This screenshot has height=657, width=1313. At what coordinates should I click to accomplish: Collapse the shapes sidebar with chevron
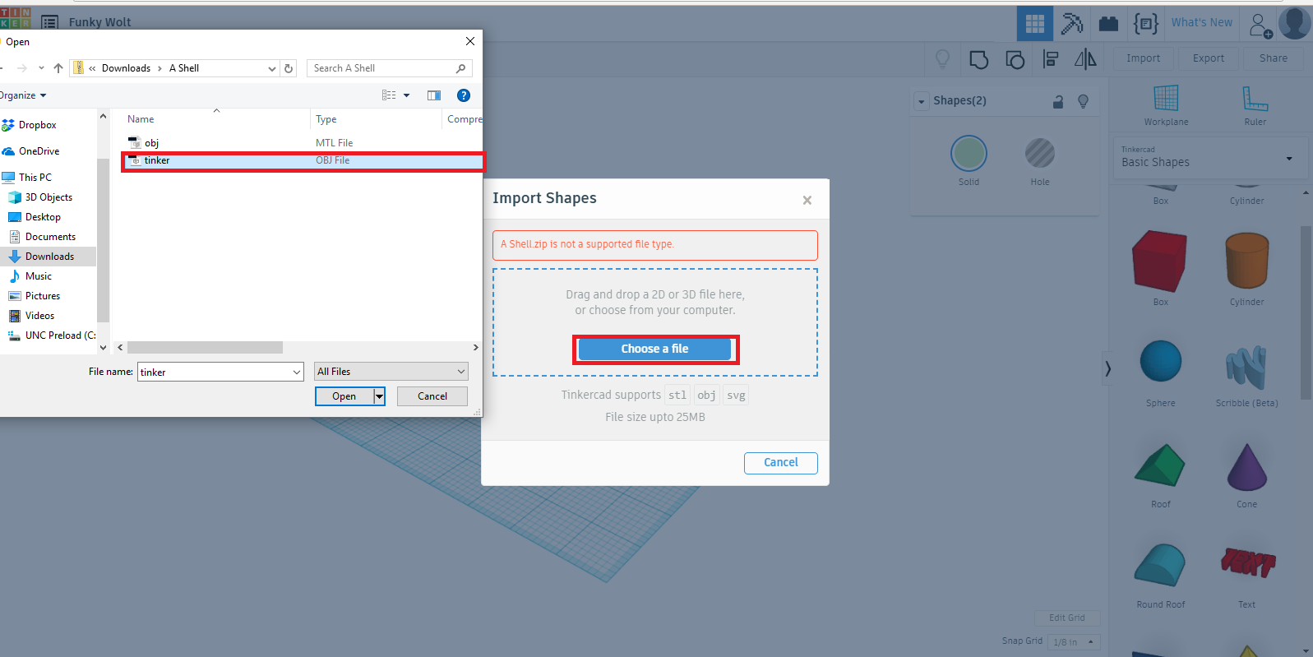point(1107,368)
